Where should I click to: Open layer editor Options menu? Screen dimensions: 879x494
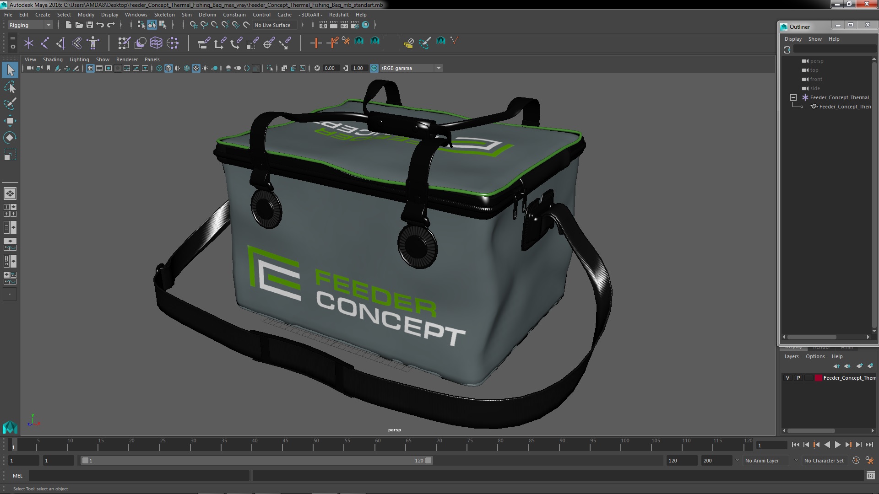click(x=815, y=356)
